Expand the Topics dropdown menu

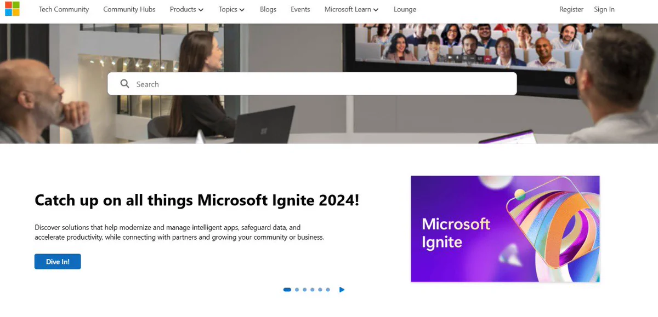coord(231,9)
